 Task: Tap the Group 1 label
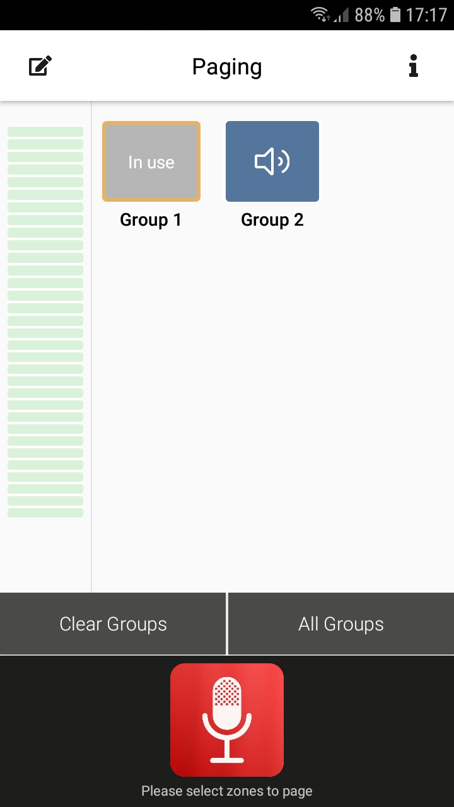pyautogui.click(x=151, y=220)
